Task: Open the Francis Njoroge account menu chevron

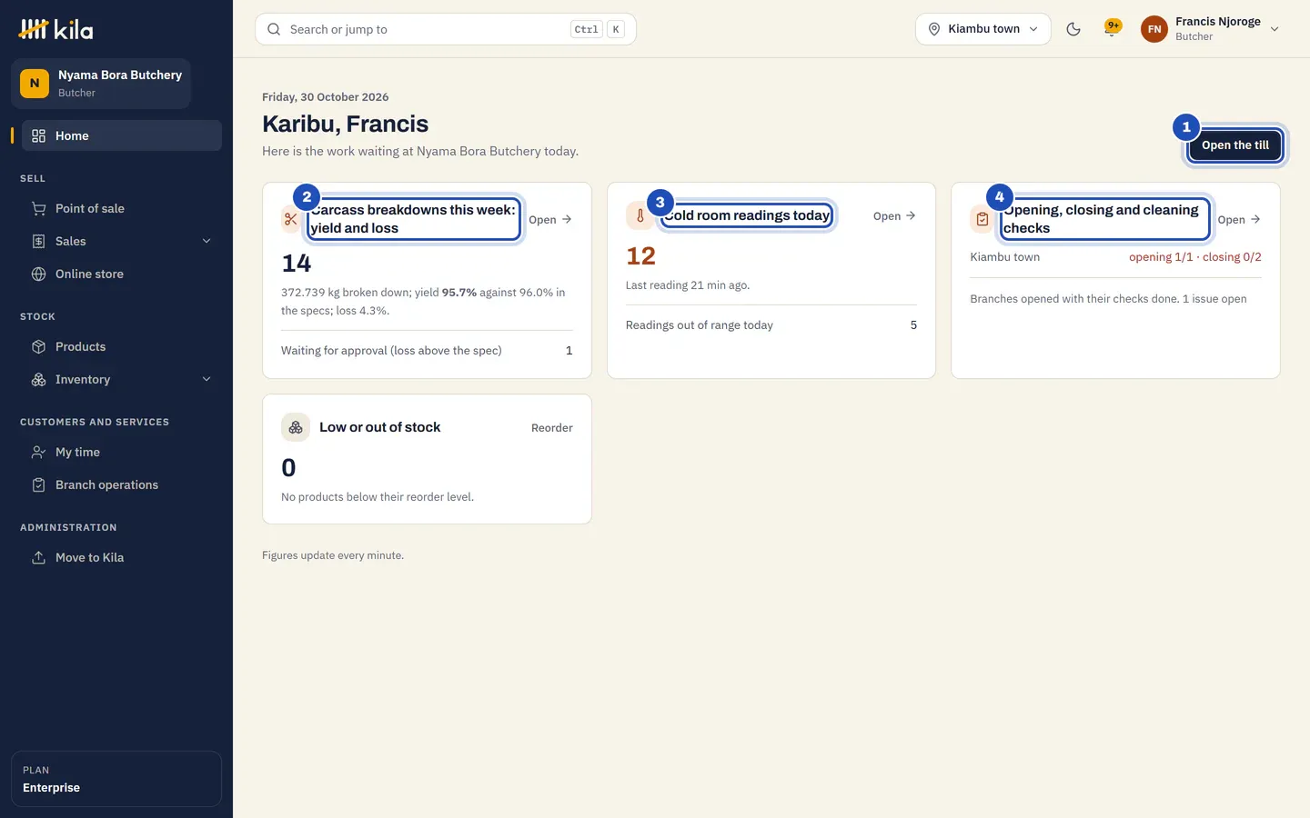Action: tap(1275, 29)
